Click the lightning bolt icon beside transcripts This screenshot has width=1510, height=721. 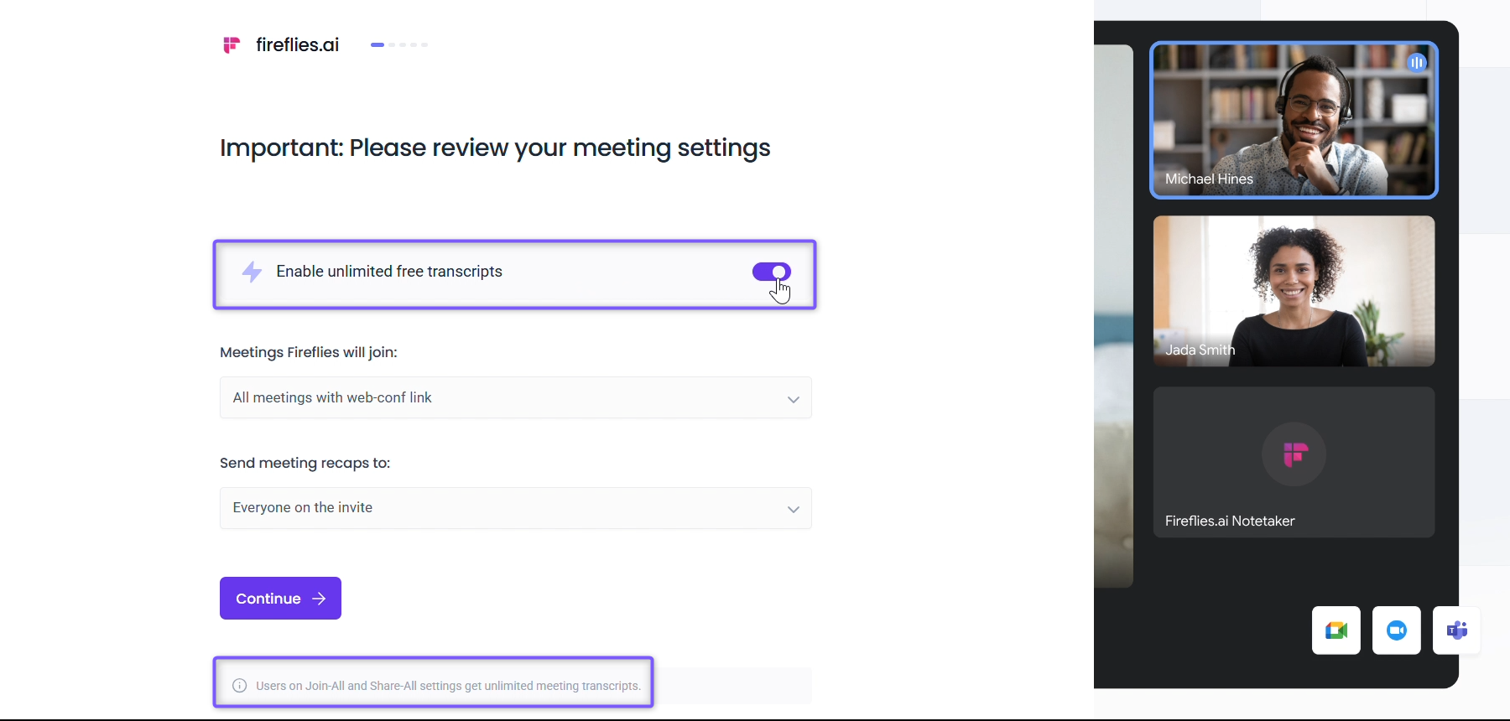pos(252,272)
